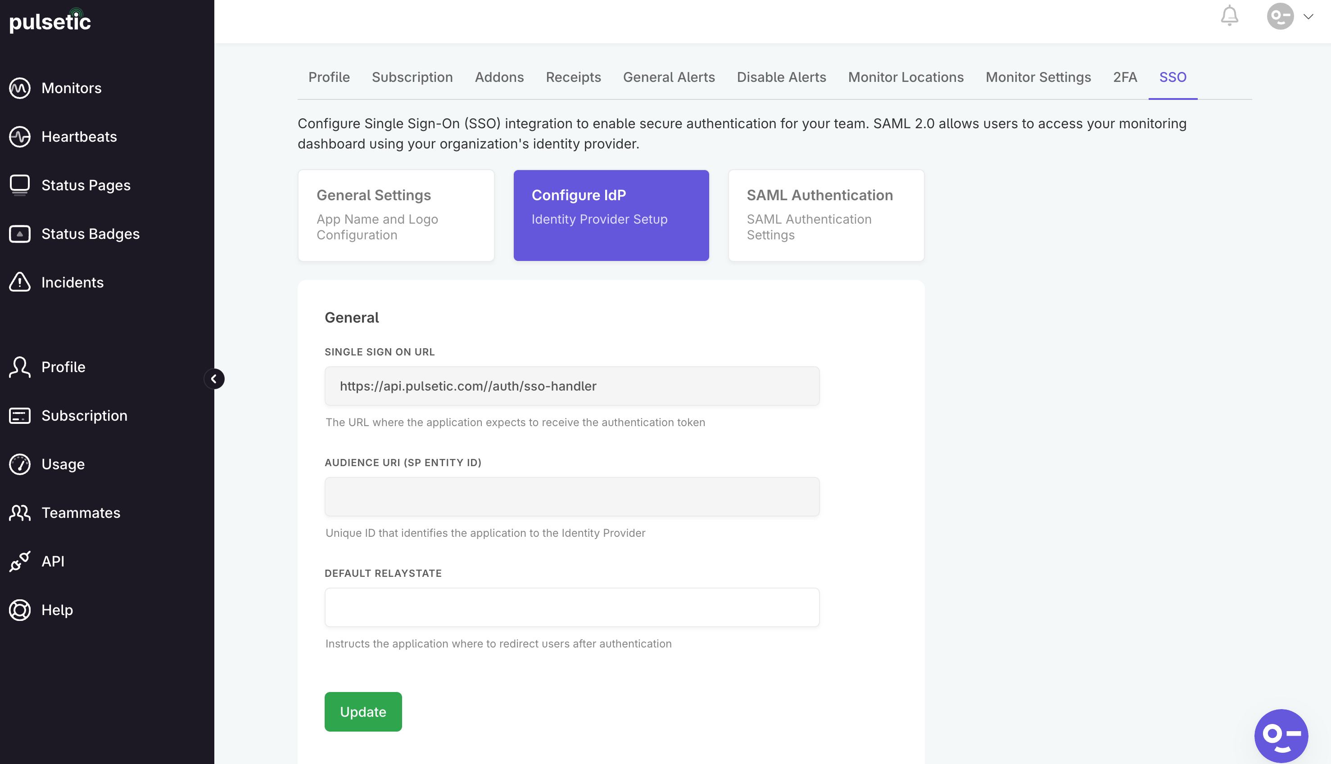This screenshot has width=1331, height=764.
Task: Click the Pulsetic logo
Action: pyautogui.click(x=50, y=21)
